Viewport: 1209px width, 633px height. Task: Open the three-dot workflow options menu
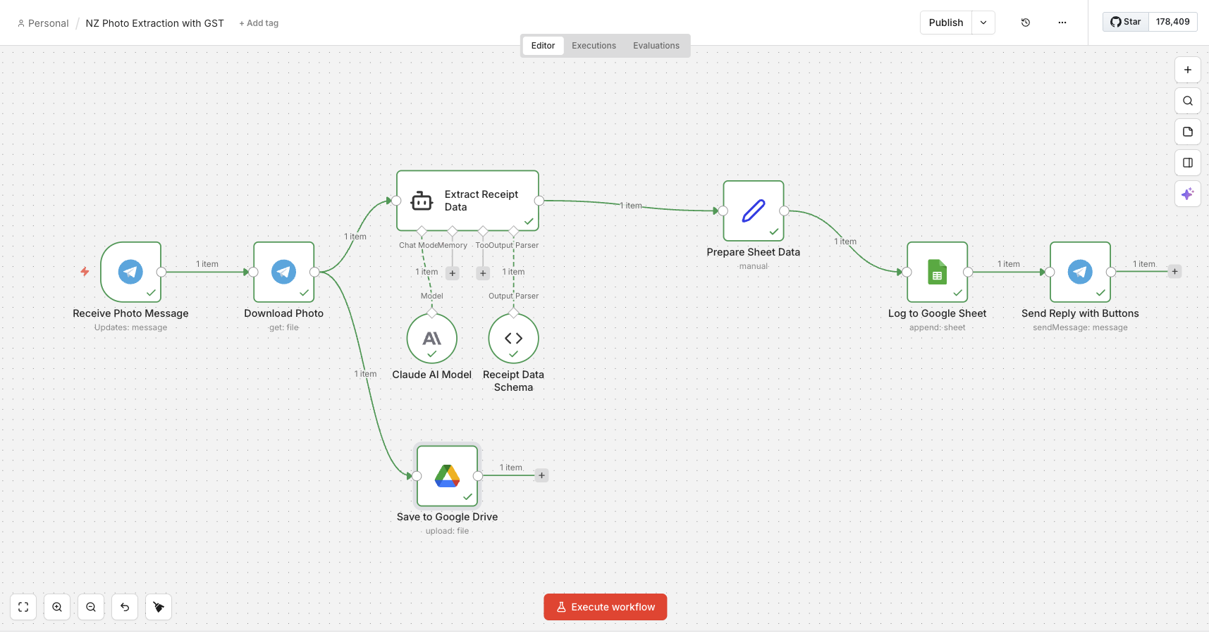click(x=1062, y=23)
